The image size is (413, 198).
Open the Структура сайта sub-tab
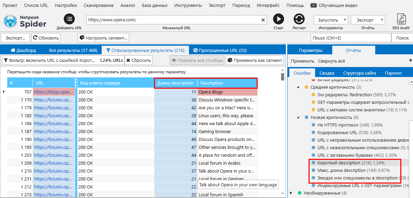[359, 73]
